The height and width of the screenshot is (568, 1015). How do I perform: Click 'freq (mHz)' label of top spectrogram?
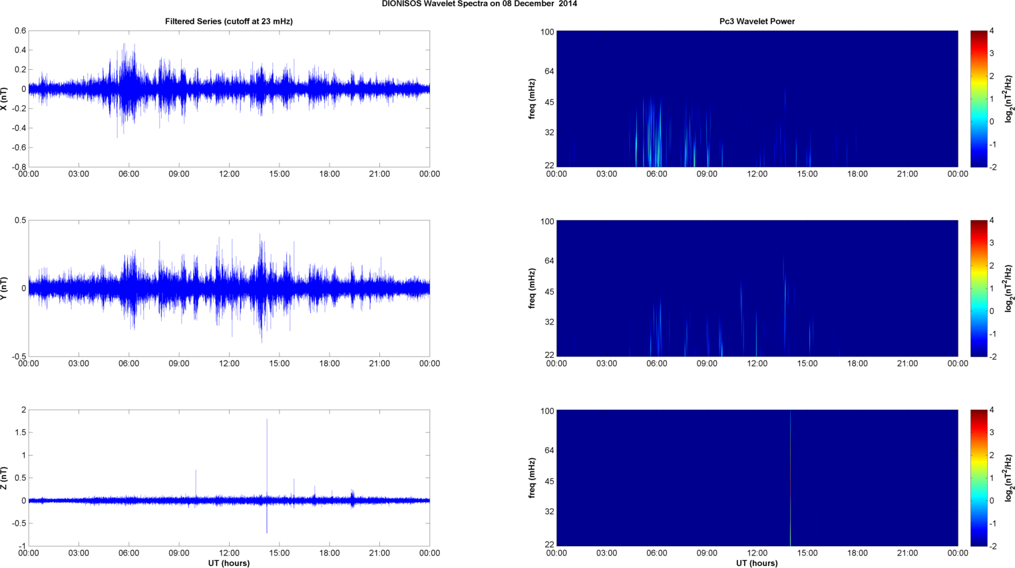(532, 99)
